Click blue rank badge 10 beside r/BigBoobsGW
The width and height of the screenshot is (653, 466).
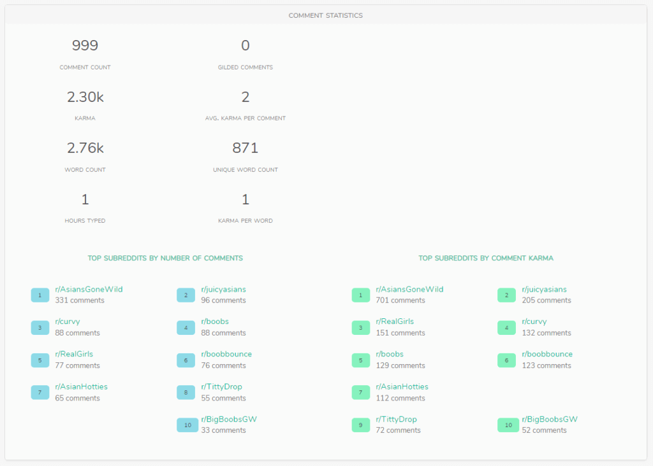point(187,425)
